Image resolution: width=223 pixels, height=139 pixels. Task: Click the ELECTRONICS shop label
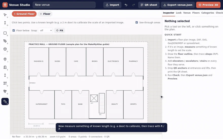(x=113, y=61)
